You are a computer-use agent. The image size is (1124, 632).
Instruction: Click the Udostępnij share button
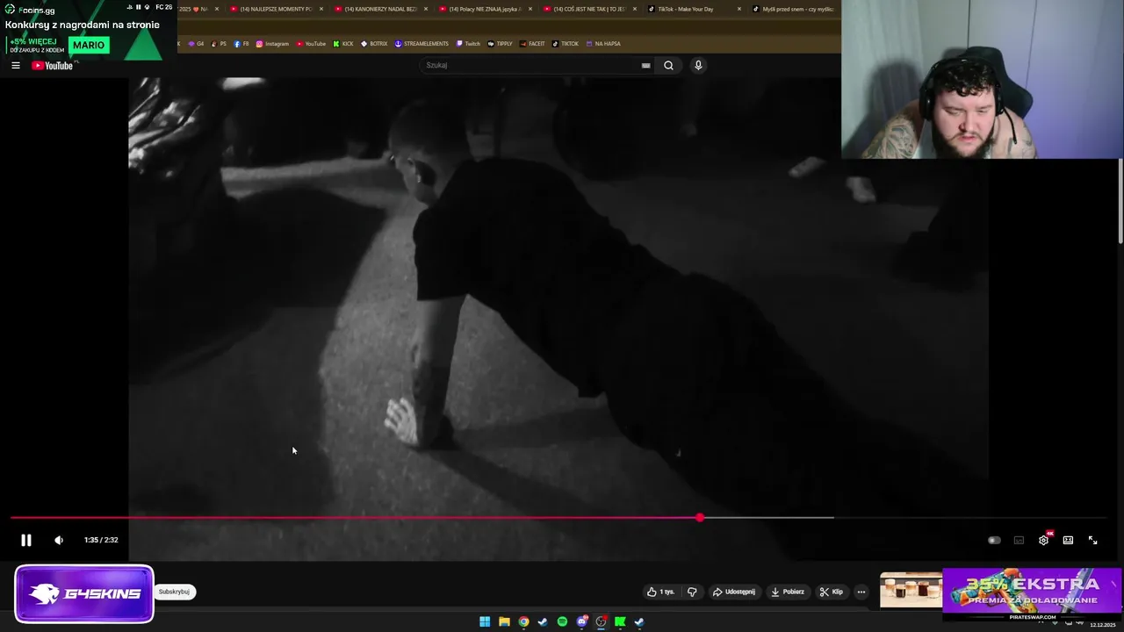click(x=733, y=592)
